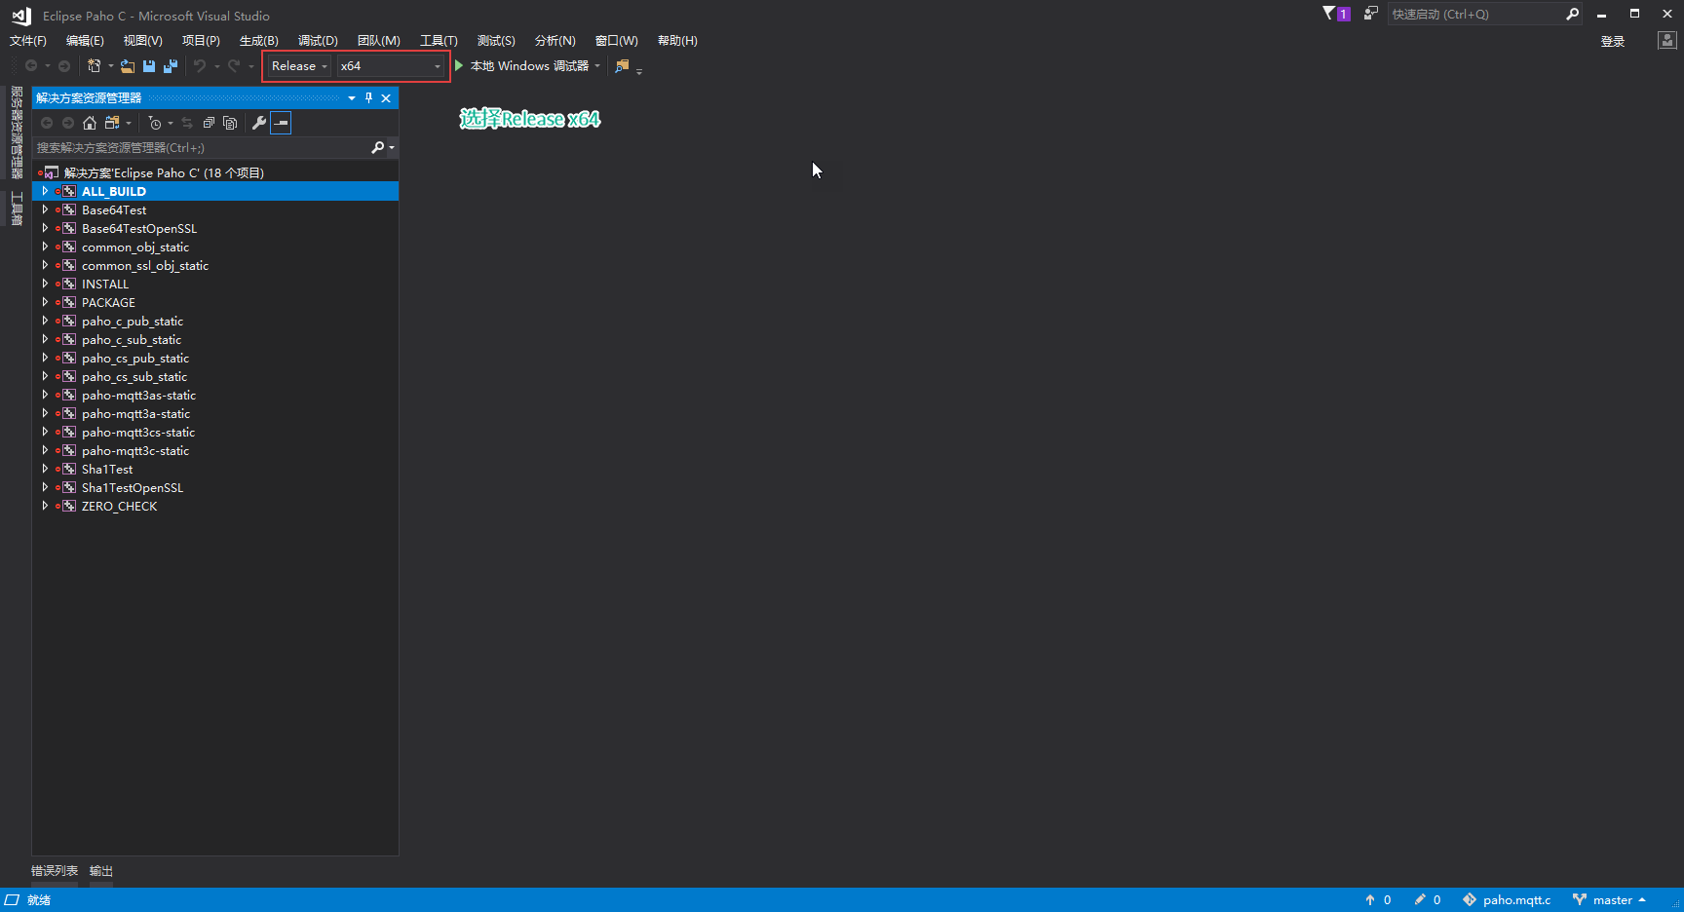This screenshot has width=1684, height=912.
Task: Select the PACKAGE project
Action: (x=108, y=303)
